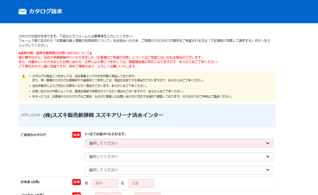Click the お申し込み先： label
318x195 pixels.
click(32, 115)
